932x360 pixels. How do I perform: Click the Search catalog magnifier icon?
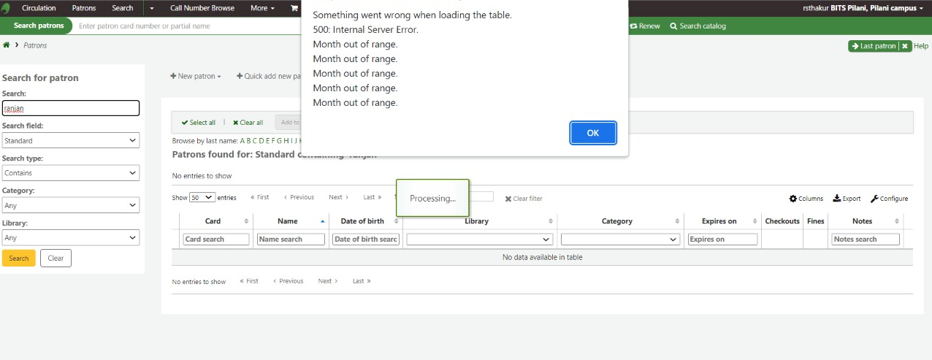[x=673, y=26]
